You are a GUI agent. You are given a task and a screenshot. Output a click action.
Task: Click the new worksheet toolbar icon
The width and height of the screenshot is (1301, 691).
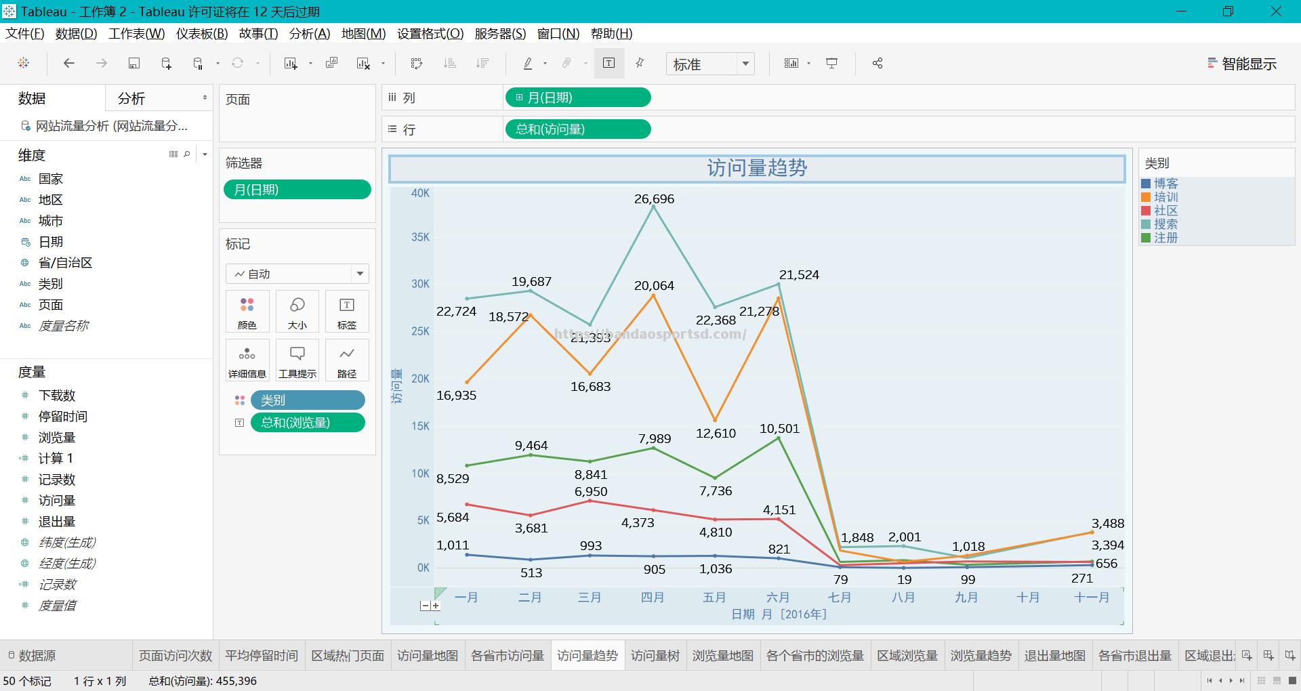pos(291,63)
